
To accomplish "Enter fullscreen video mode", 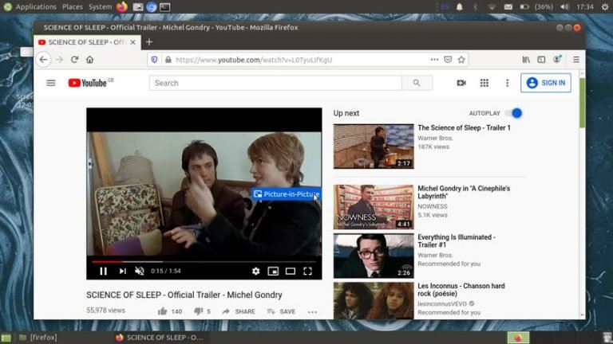I will pyautogui.click(x=308, y=271).
